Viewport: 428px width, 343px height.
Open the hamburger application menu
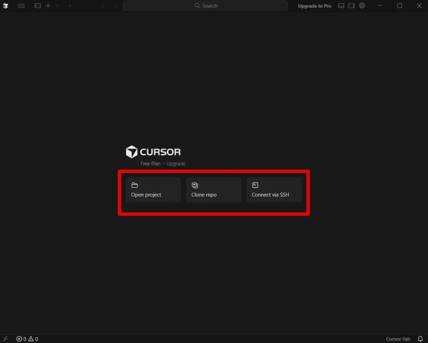tap(21, 6)
